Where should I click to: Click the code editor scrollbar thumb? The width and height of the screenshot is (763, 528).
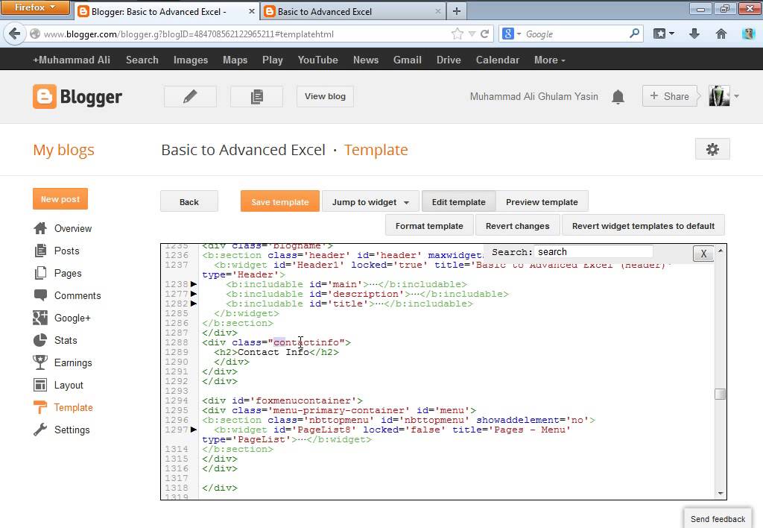(x=721, y=394)
